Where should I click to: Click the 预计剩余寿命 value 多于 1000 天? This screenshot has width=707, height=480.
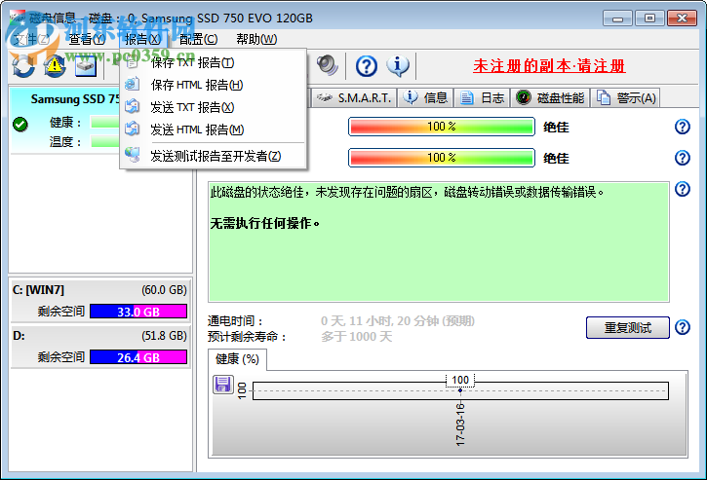coord(356,336)
